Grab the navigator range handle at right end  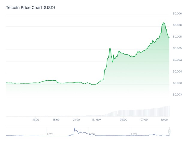[169, 131]
